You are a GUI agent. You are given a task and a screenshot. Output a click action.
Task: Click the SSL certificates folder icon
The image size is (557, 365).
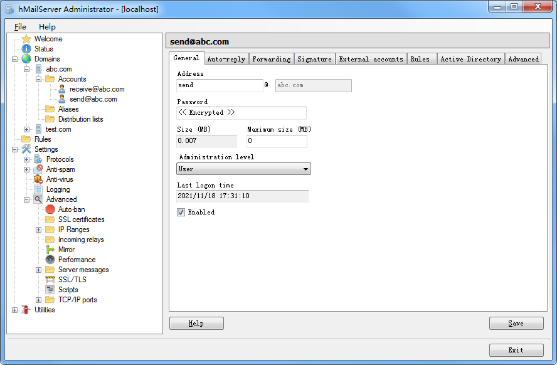point(50,220)
